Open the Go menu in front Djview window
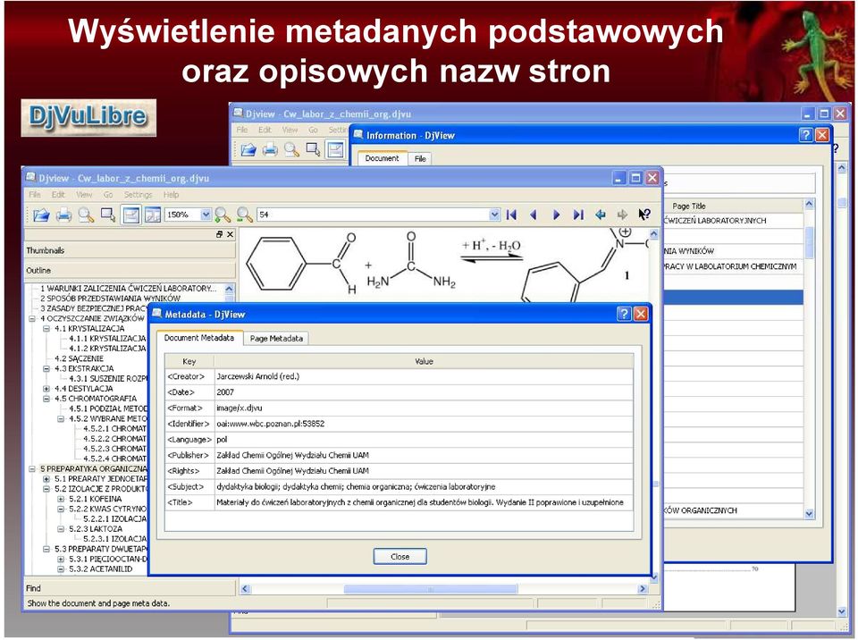 tap(108, 195)
